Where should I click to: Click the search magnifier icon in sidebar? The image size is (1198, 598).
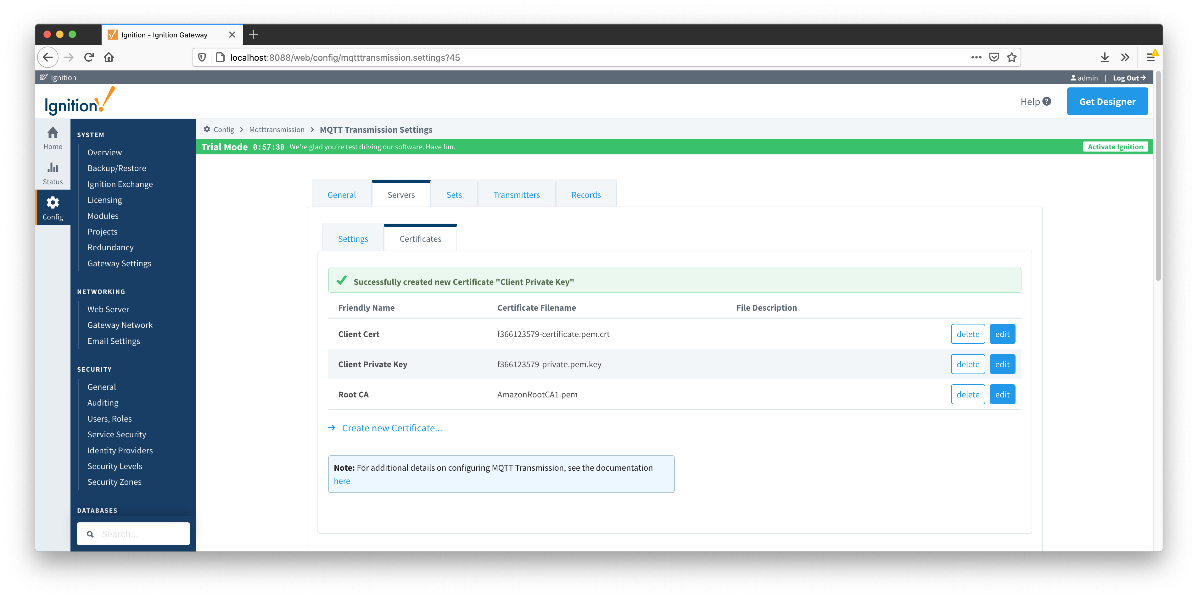point(90,534)
